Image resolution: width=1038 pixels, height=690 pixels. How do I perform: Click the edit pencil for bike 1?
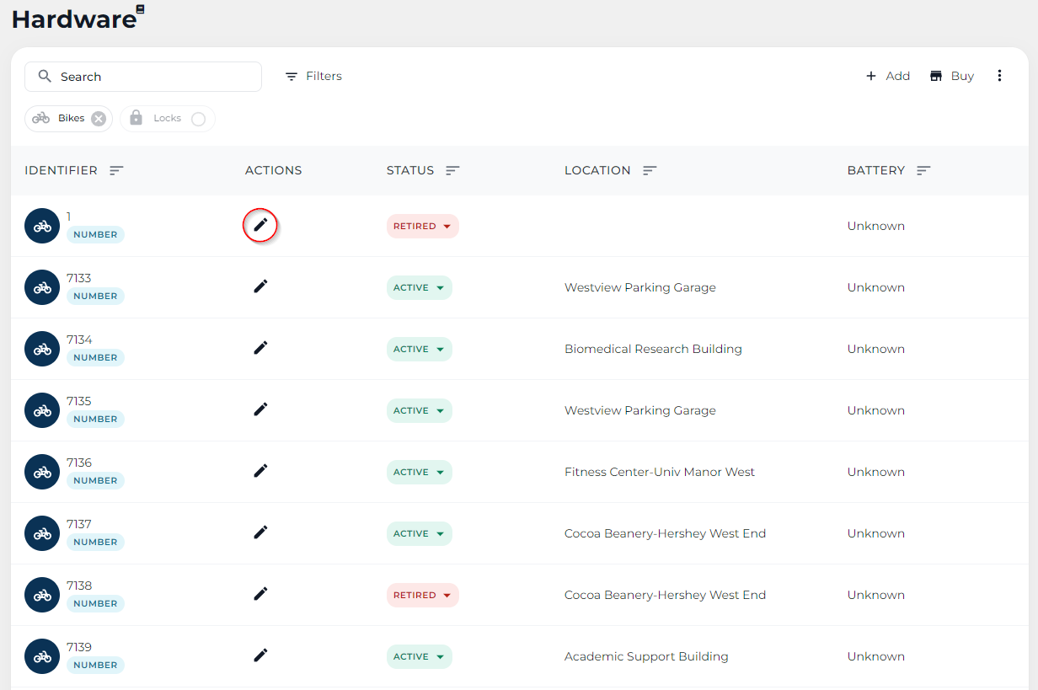point(260,225)
